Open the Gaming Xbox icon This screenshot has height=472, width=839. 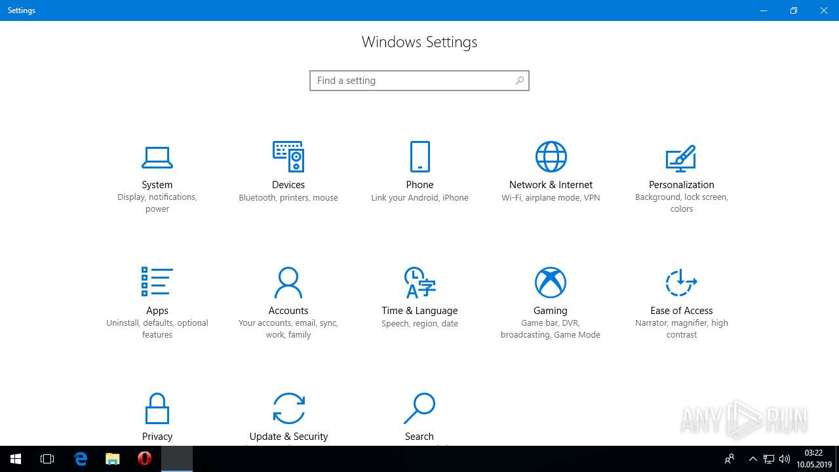pos(551,283)
